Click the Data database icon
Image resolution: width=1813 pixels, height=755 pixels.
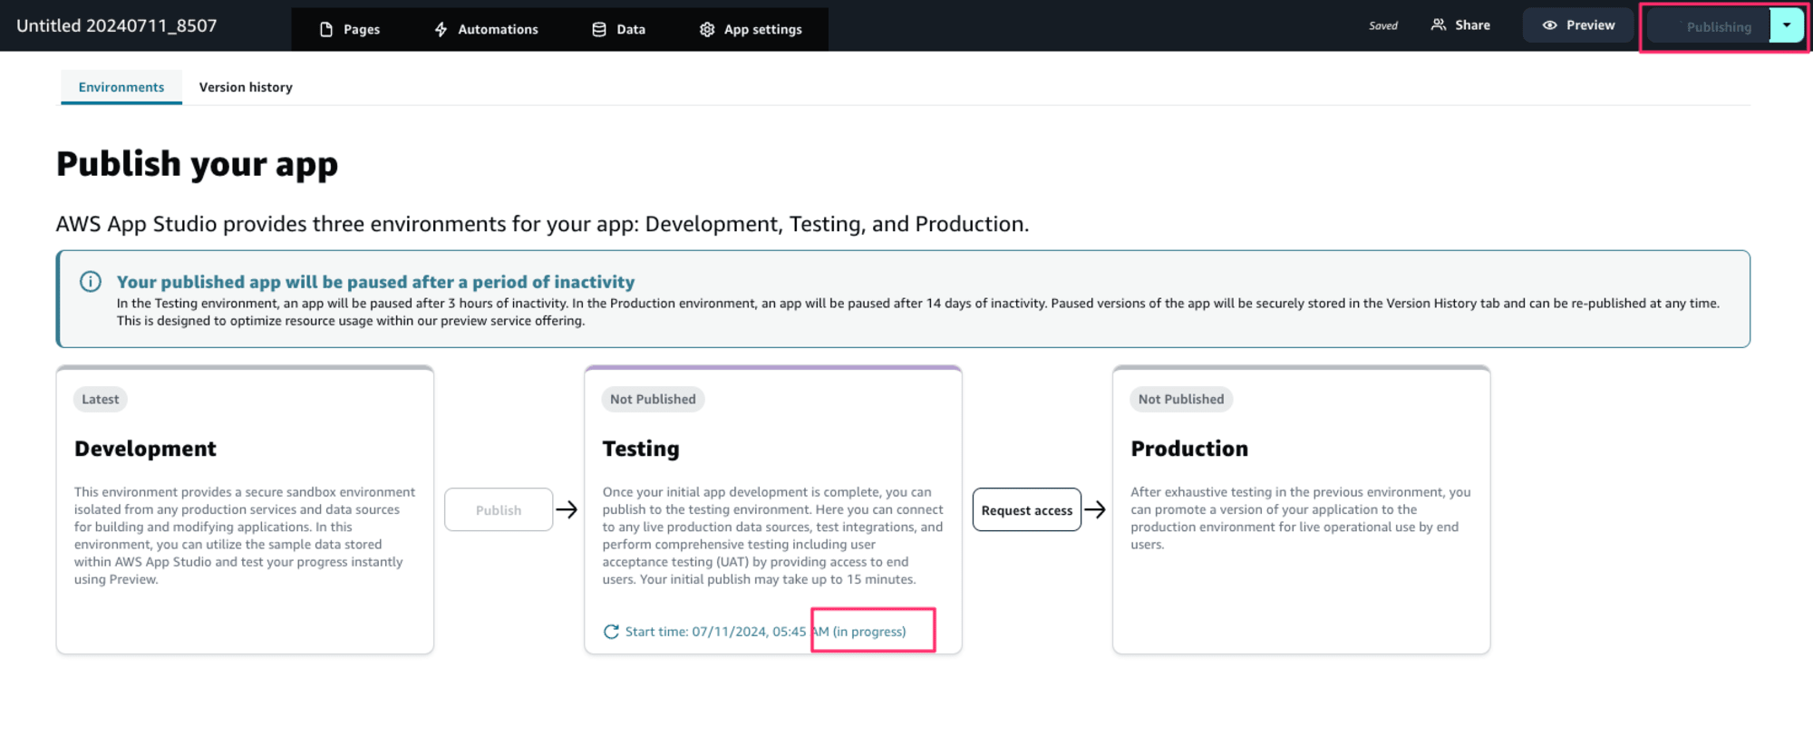click(599, 30)
